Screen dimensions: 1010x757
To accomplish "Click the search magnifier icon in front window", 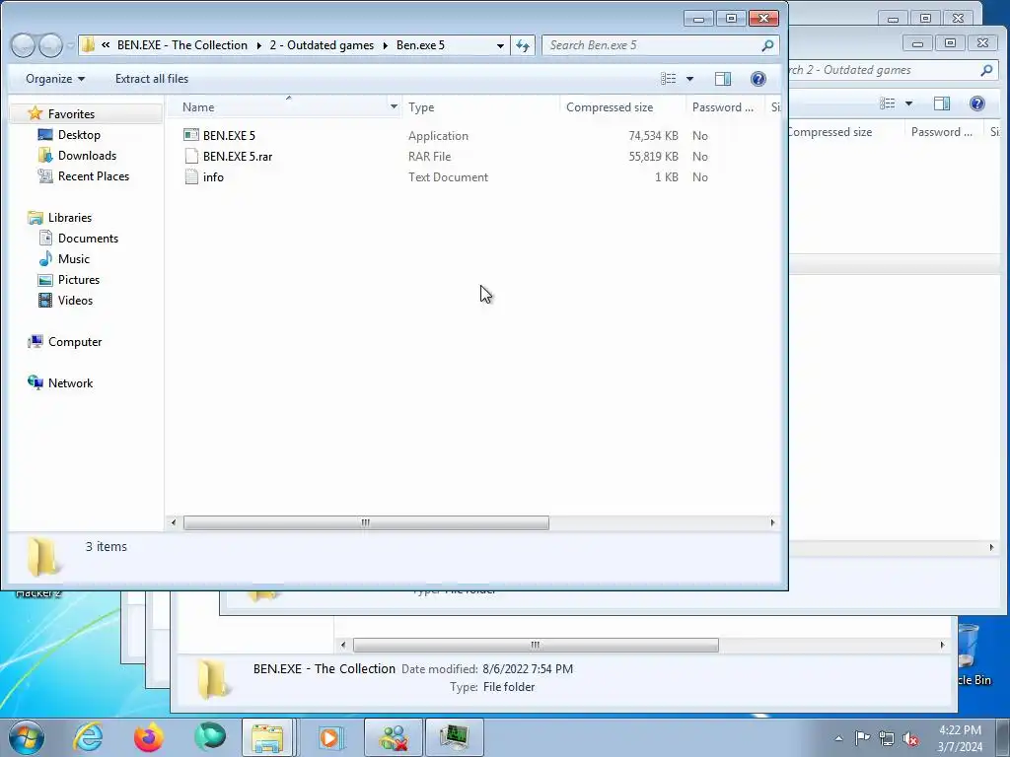I will (767, 45).
